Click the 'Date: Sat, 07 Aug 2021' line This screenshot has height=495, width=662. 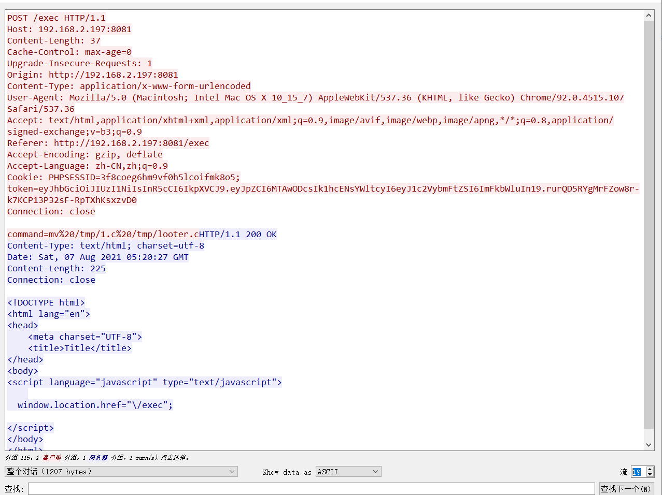[x=98, y=257]
